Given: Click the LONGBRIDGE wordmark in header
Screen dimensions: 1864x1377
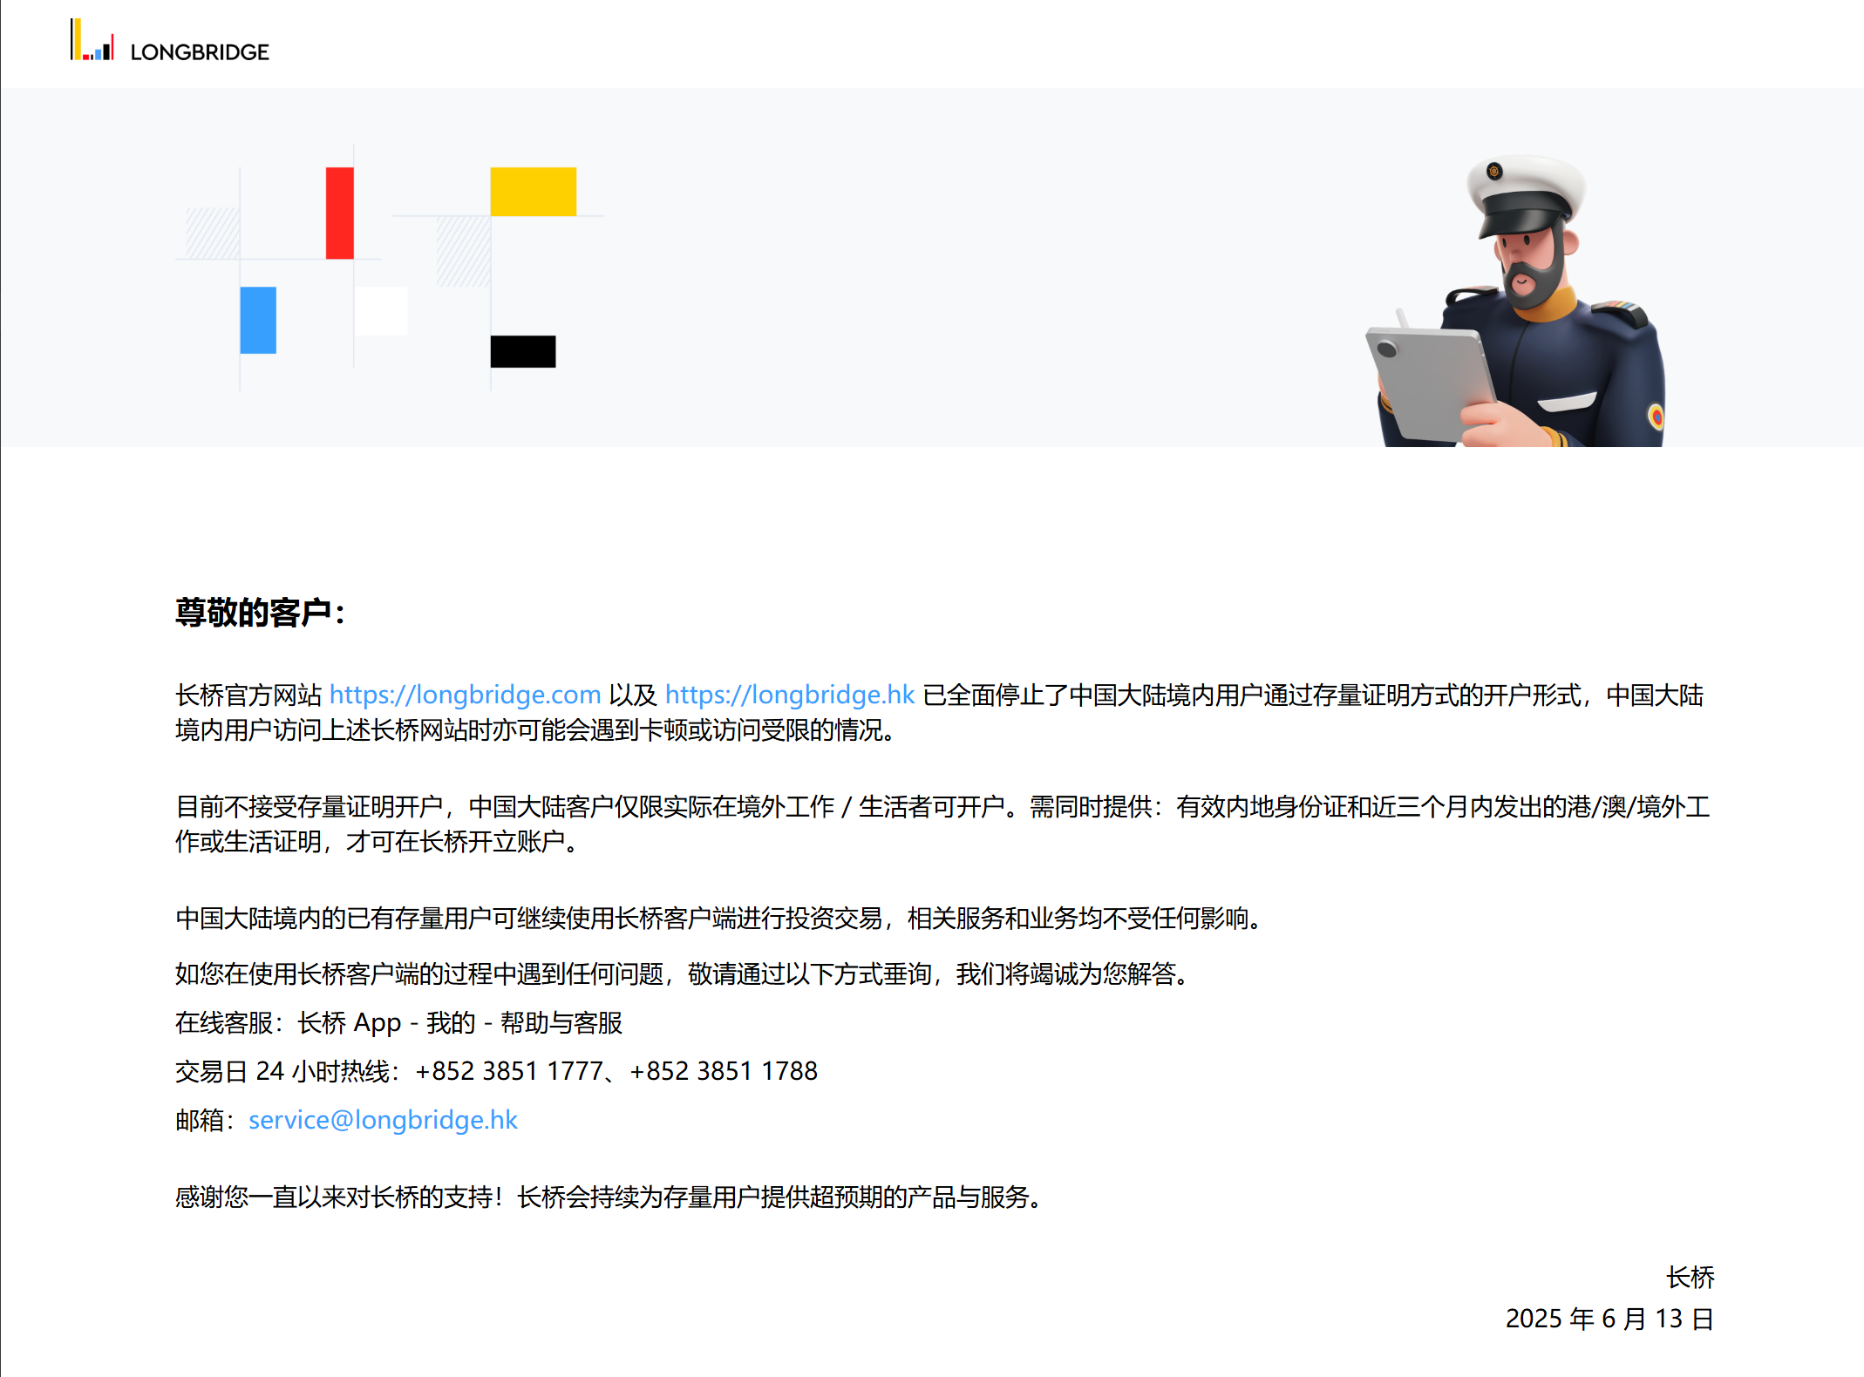Looking at the screenshot, I should click(x=200, y=52).
